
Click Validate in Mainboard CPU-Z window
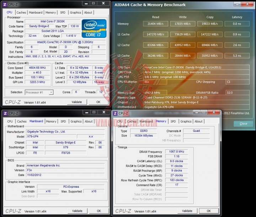point(77,211)
